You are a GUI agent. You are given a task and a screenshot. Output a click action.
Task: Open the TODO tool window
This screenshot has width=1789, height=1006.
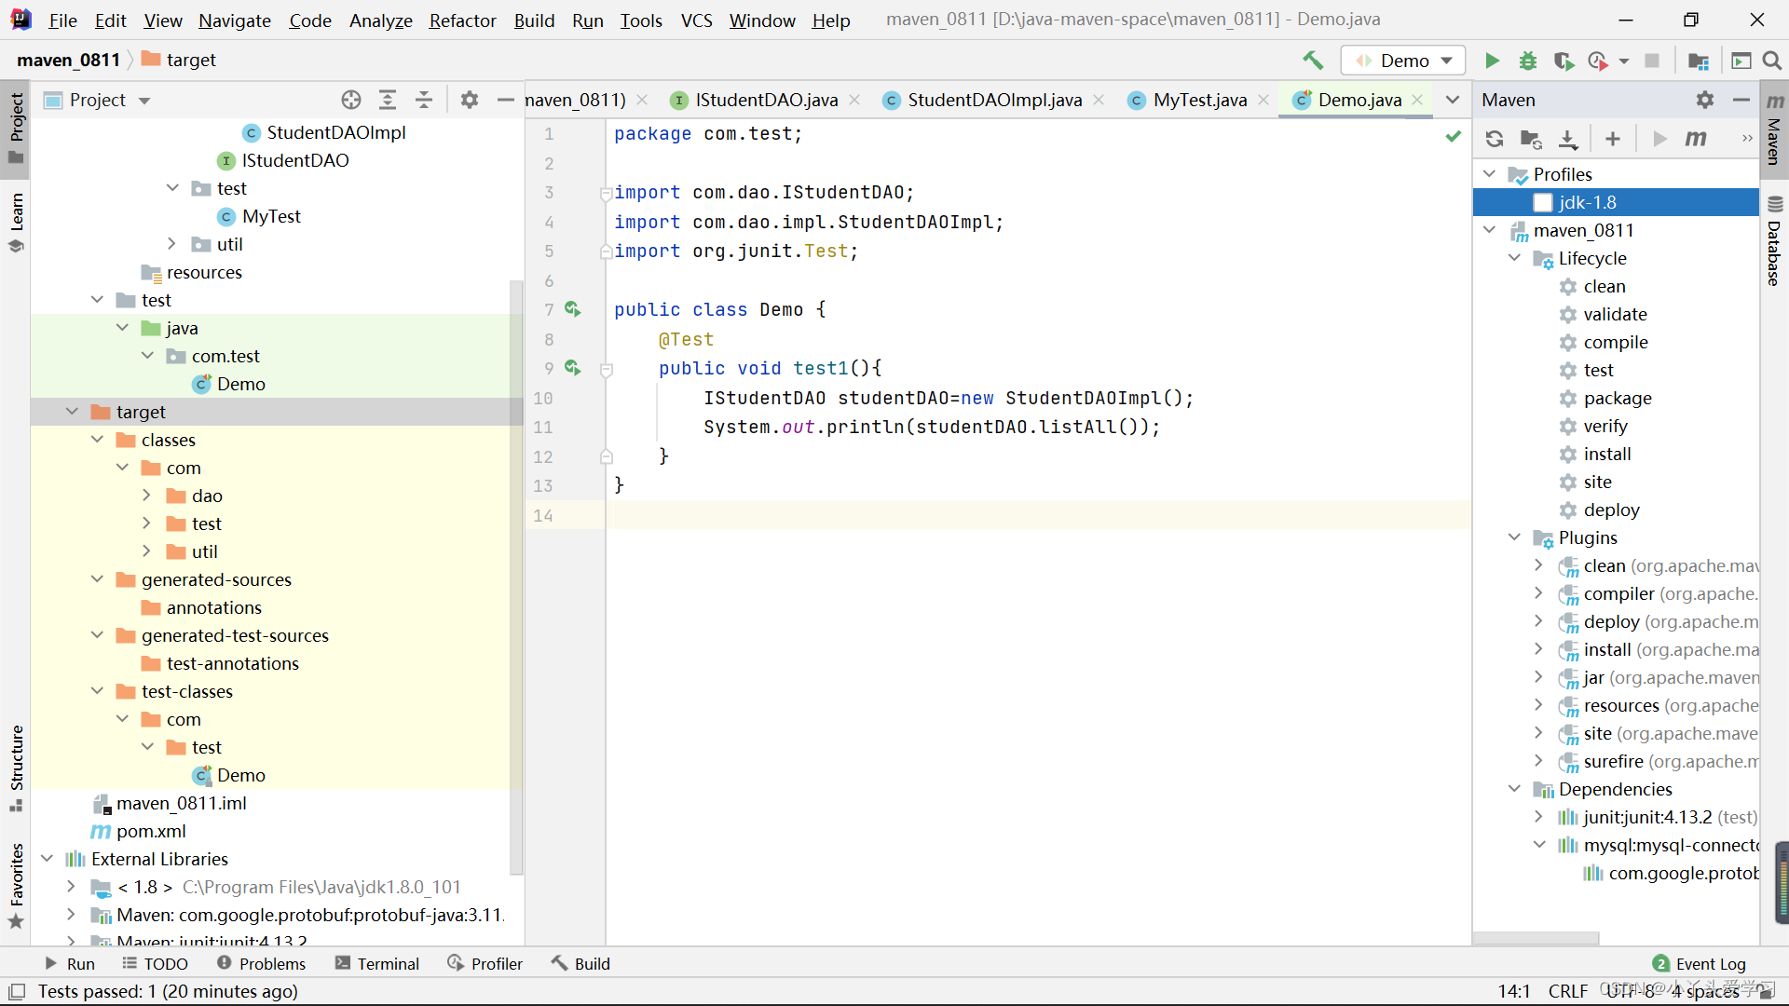tap(155, 963)
